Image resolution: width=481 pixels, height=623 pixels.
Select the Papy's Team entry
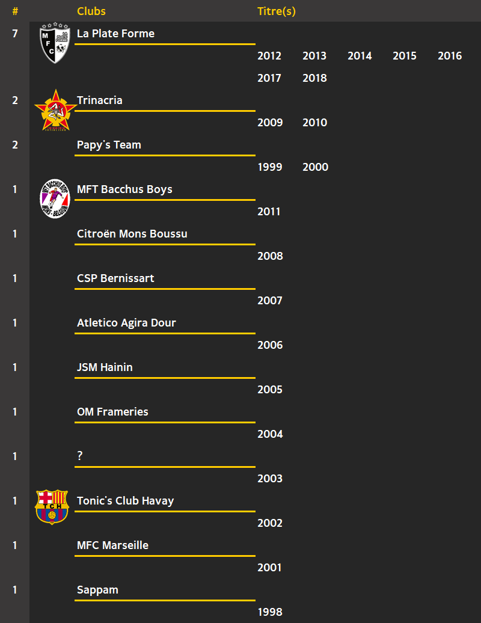point(109,144)
